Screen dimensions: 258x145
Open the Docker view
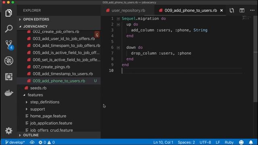click(9, 93)
